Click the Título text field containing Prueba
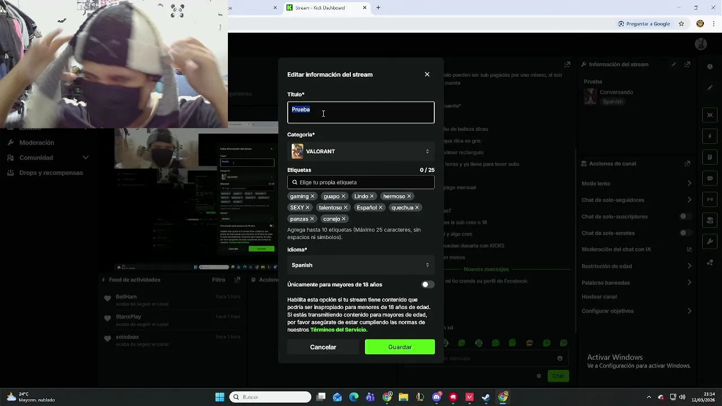The width and height of the screenshot is (722, 406). click(361, 112)
